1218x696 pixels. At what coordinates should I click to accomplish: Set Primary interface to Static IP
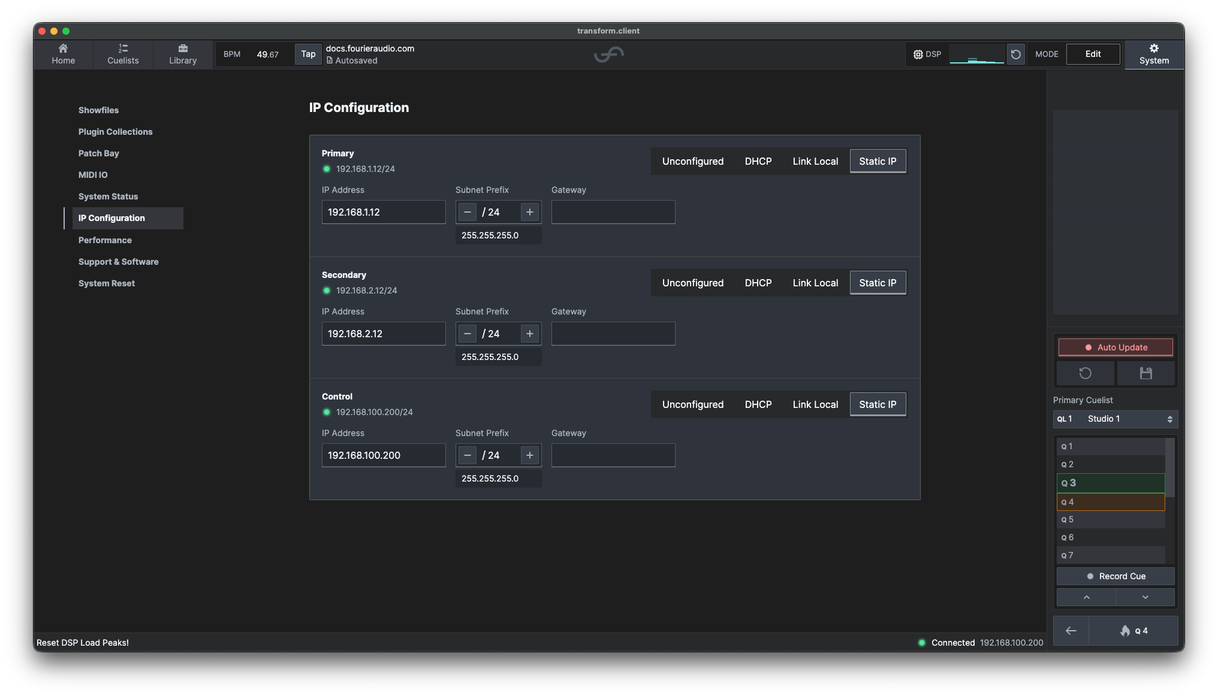pos(878,161)
